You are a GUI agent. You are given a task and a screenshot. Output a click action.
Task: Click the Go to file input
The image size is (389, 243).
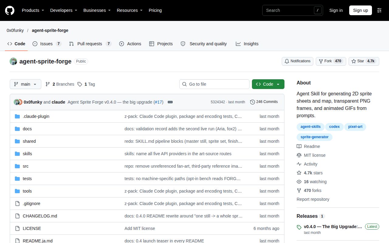pyautogui.click(x=214, y=84)
